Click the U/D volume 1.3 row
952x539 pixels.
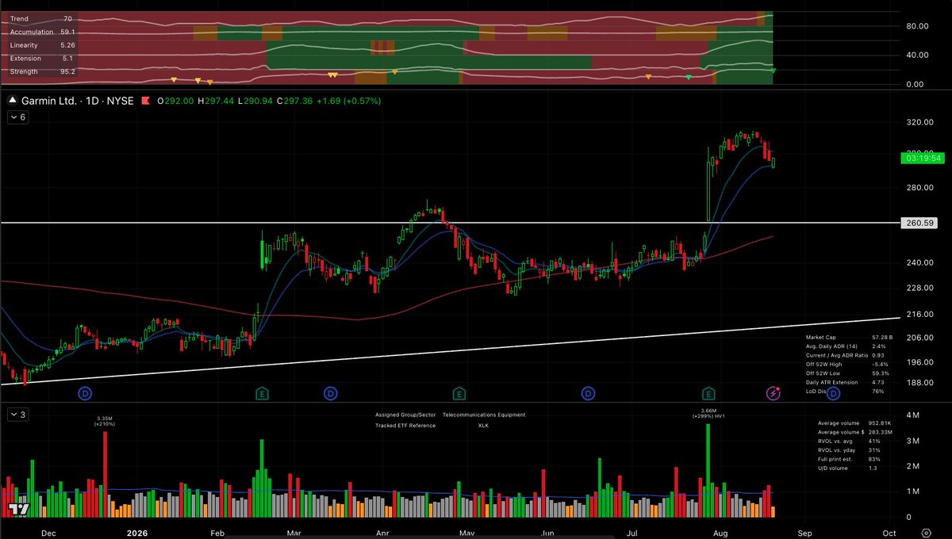coord(847,468)
